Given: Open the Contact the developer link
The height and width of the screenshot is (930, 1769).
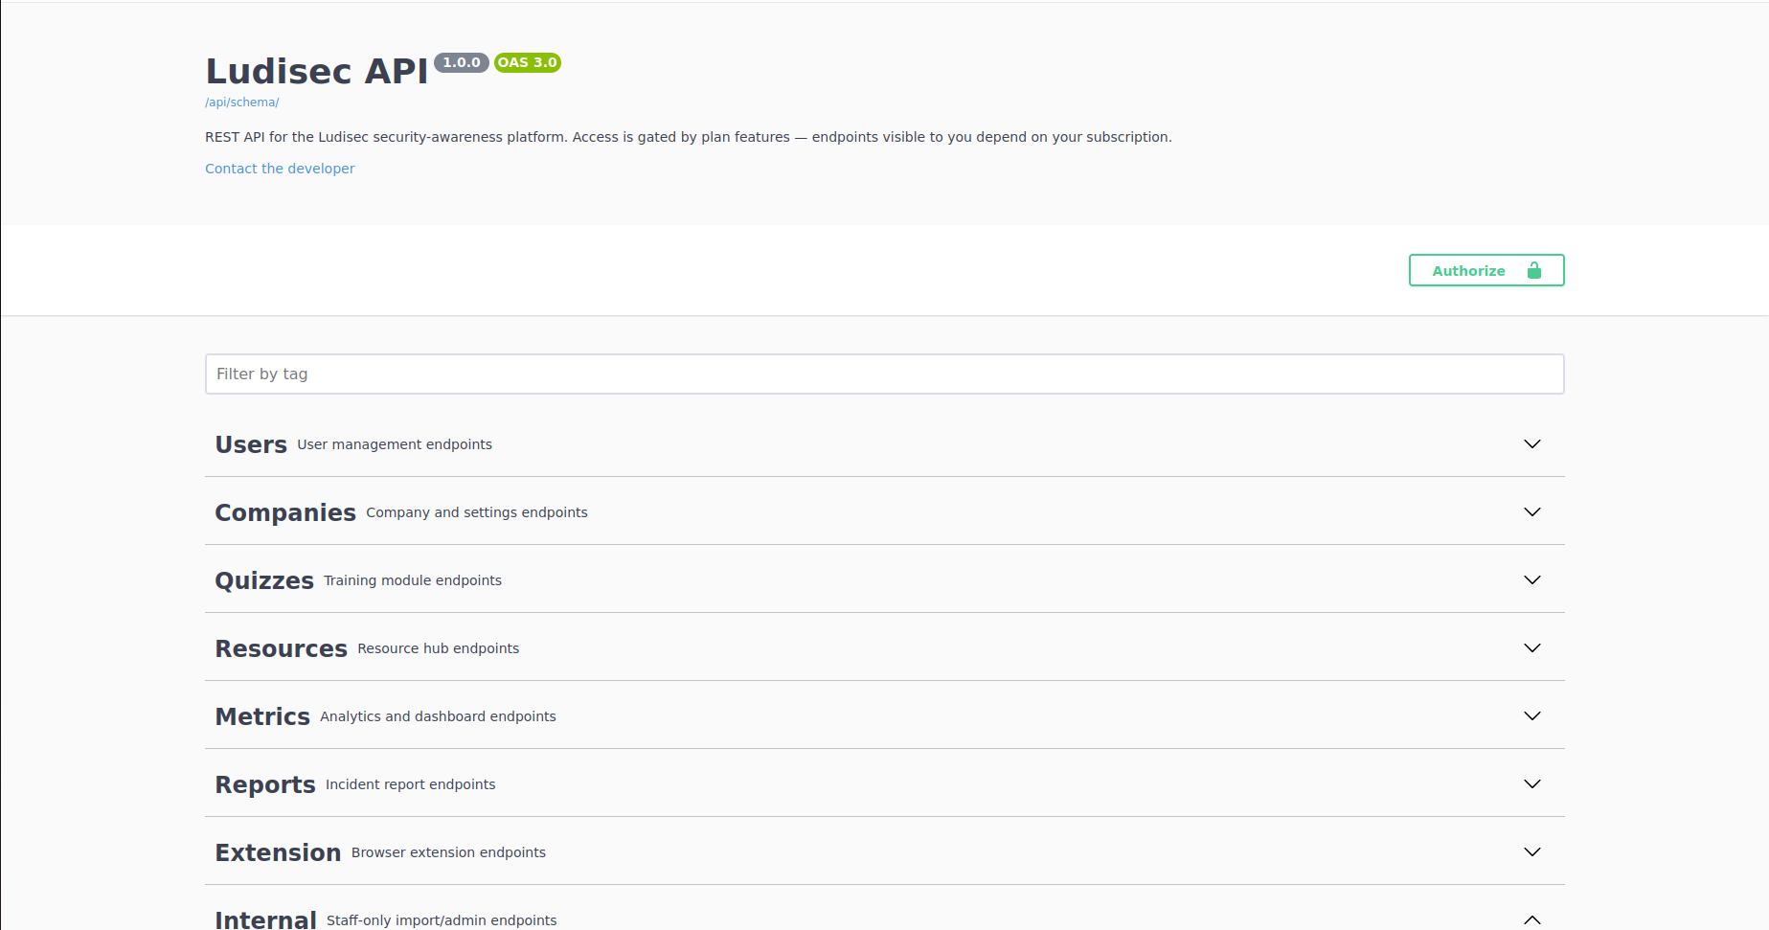Looking at the screenshot, I should tap(280, 169).
